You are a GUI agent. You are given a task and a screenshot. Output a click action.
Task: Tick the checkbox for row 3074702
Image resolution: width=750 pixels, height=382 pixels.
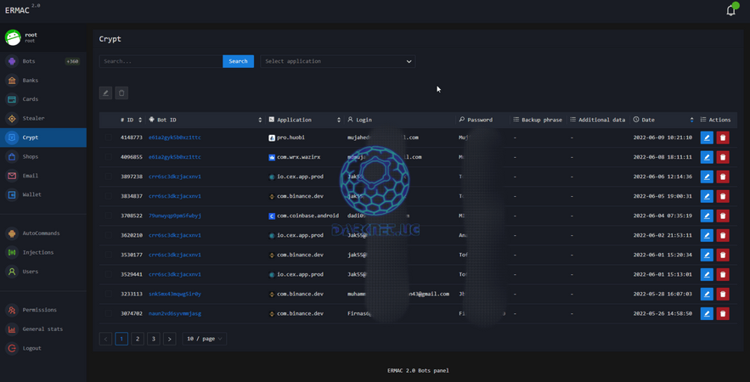tap(109, 314)
